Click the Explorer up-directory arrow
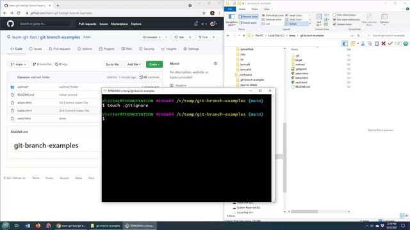The width and height of the screenshot is (410, 230). 243,36
